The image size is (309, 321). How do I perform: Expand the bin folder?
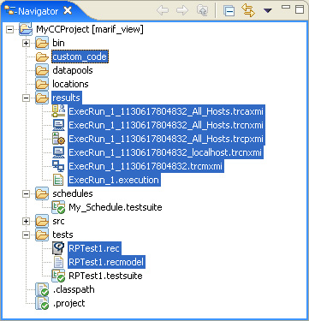click(27, 43)
